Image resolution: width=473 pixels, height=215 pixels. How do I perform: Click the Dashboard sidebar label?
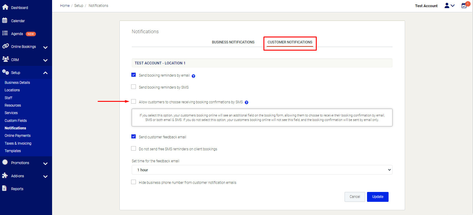click(19, 8)
